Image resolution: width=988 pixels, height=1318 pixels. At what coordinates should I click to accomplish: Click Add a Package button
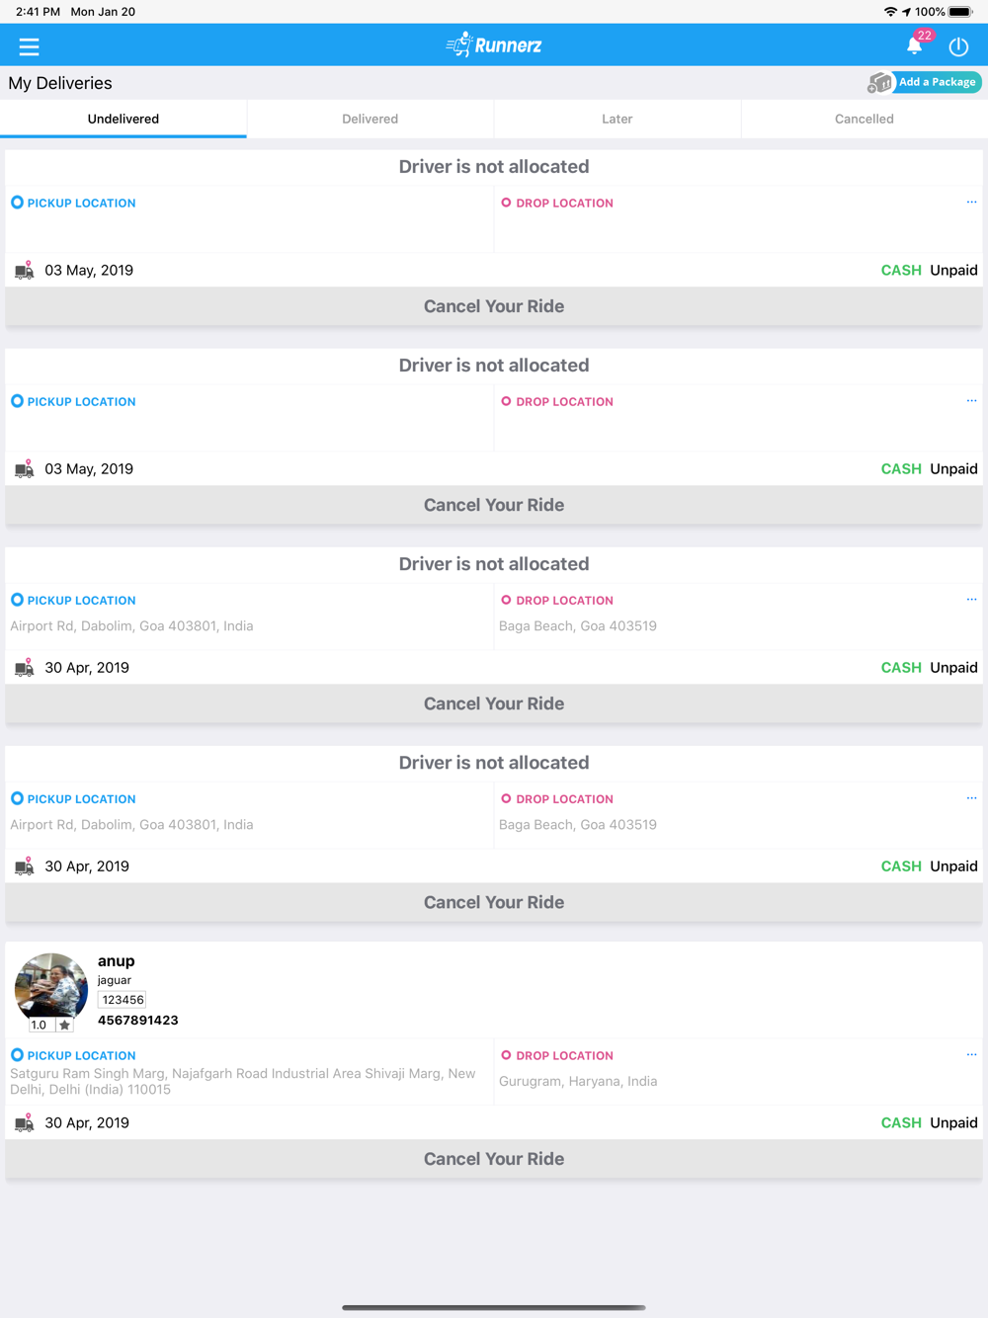coord(937,82)
